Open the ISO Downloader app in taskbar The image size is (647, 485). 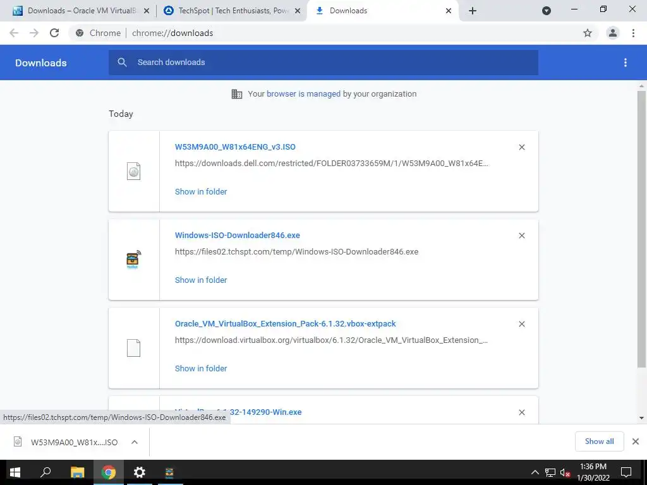tap(169, 472)
